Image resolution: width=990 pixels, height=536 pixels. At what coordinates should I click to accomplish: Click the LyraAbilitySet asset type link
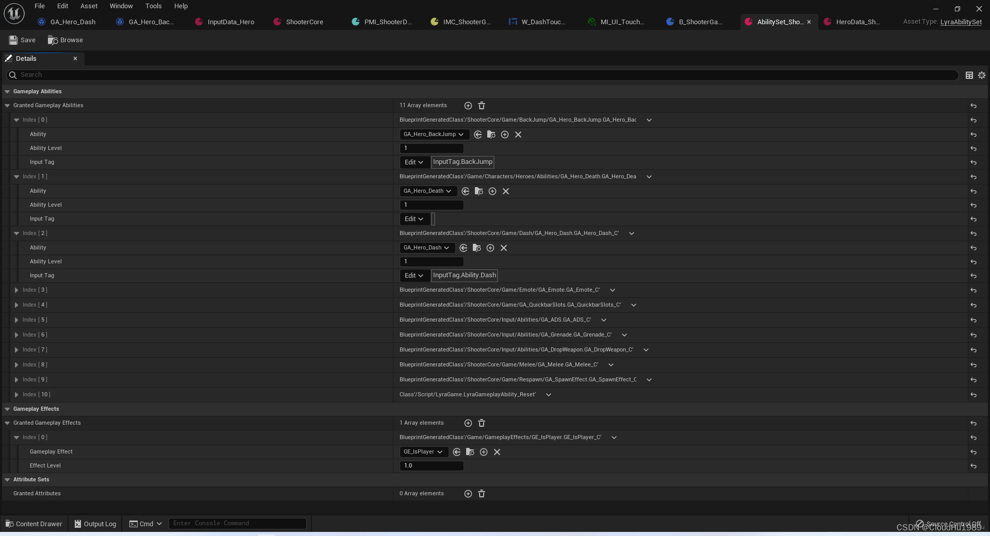(x=961, y=22)
